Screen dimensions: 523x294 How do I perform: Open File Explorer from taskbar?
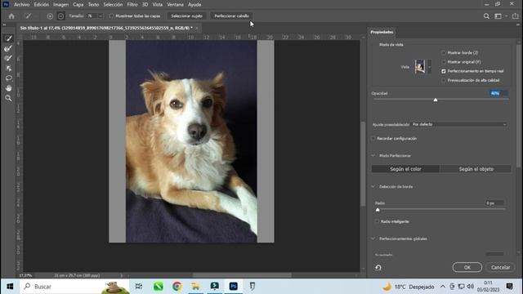click(196, 287)
